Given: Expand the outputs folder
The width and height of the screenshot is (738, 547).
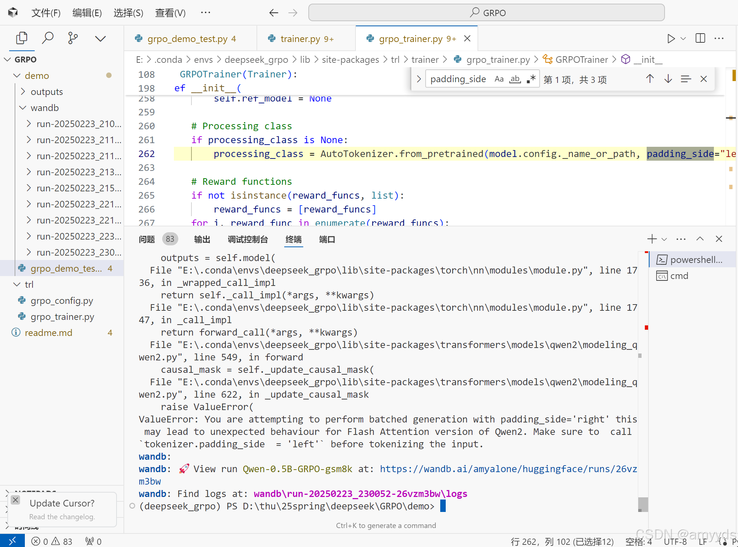Looking at the screenshot, I should click(47, 92).
